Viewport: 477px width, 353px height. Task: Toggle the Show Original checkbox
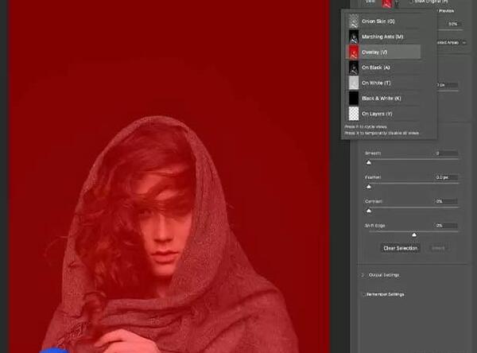point(412,2)
